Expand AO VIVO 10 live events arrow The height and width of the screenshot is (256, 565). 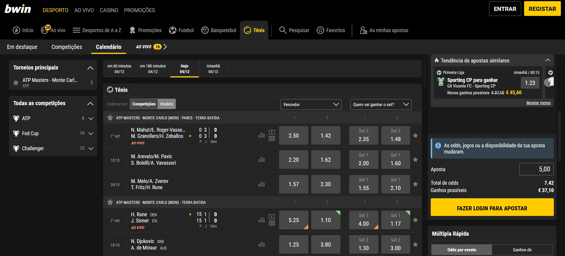click(x=165, y=47)
